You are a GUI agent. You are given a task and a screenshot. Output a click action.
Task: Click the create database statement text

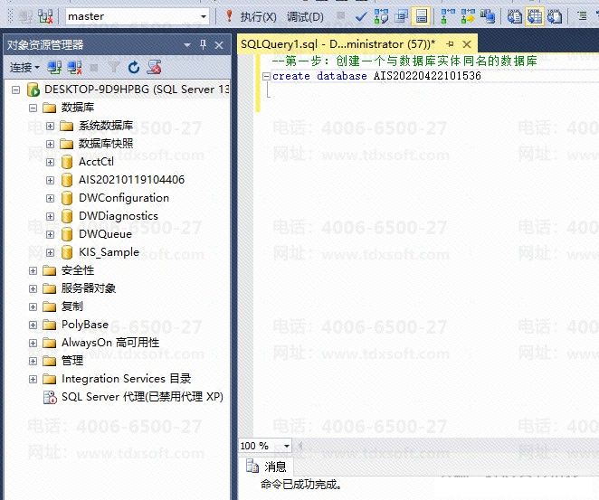click(376, 76)
